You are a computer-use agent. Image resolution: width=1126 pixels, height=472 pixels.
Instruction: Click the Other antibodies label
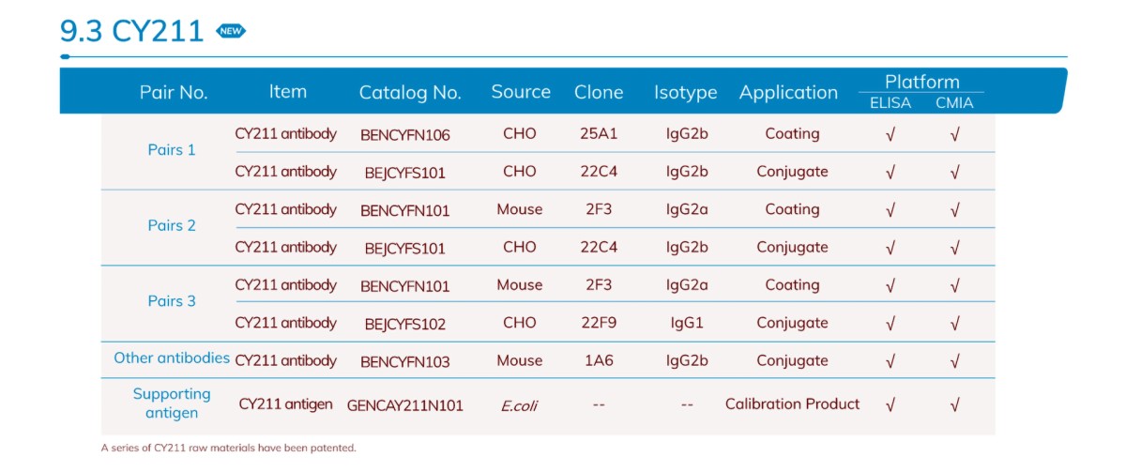pyautogui.click(x=172, y=358)
